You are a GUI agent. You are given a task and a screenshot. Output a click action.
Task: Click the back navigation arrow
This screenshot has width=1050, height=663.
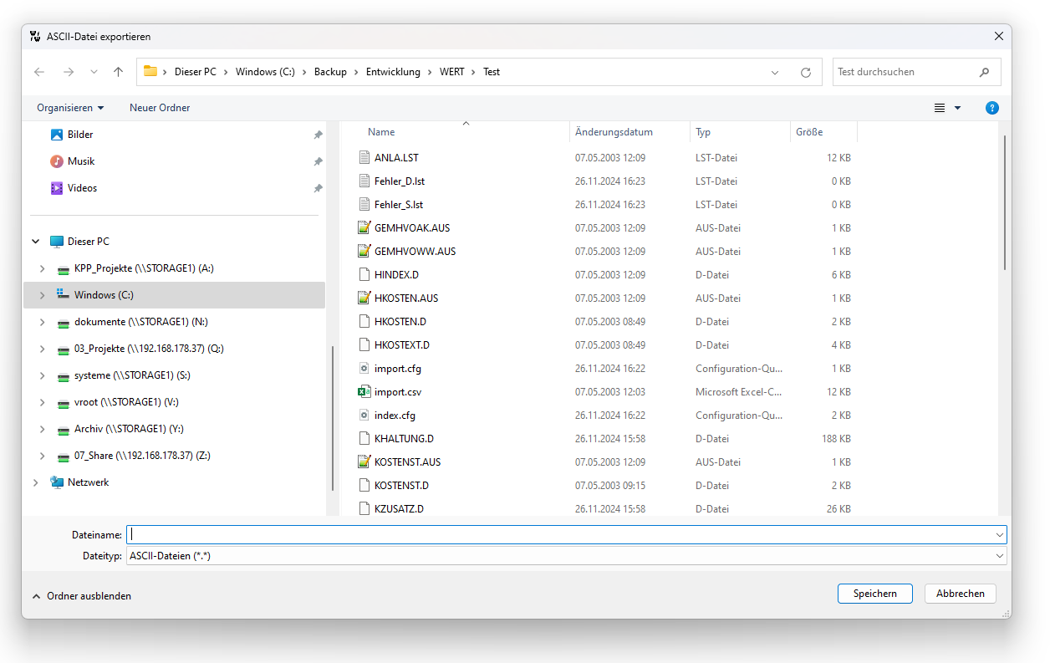pos(39,72)
